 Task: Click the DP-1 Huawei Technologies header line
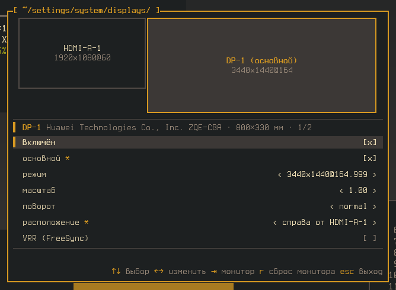pos(167,127)
